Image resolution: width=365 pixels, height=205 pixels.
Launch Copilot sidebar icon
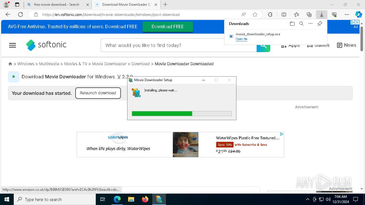(358, 15)
